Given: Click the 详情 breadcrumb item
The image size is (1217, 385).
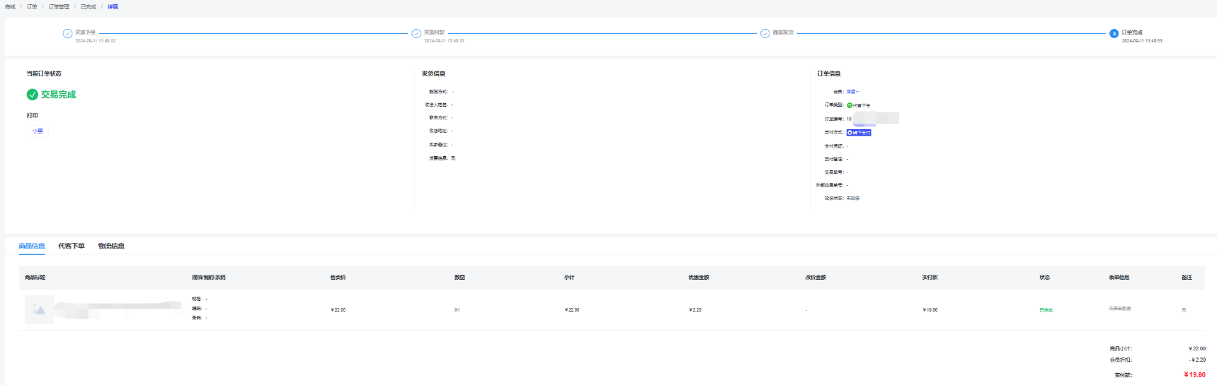Looking at the screenshot, I should coord(113,7).
